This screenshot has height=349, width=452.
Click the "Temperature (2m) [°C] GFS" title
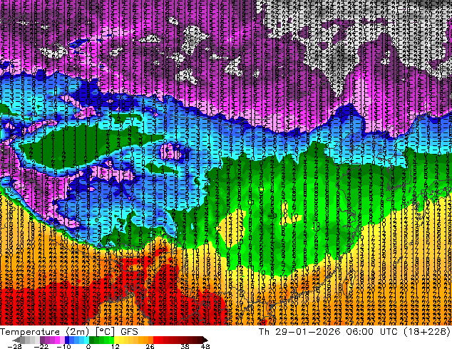(69, 332)
